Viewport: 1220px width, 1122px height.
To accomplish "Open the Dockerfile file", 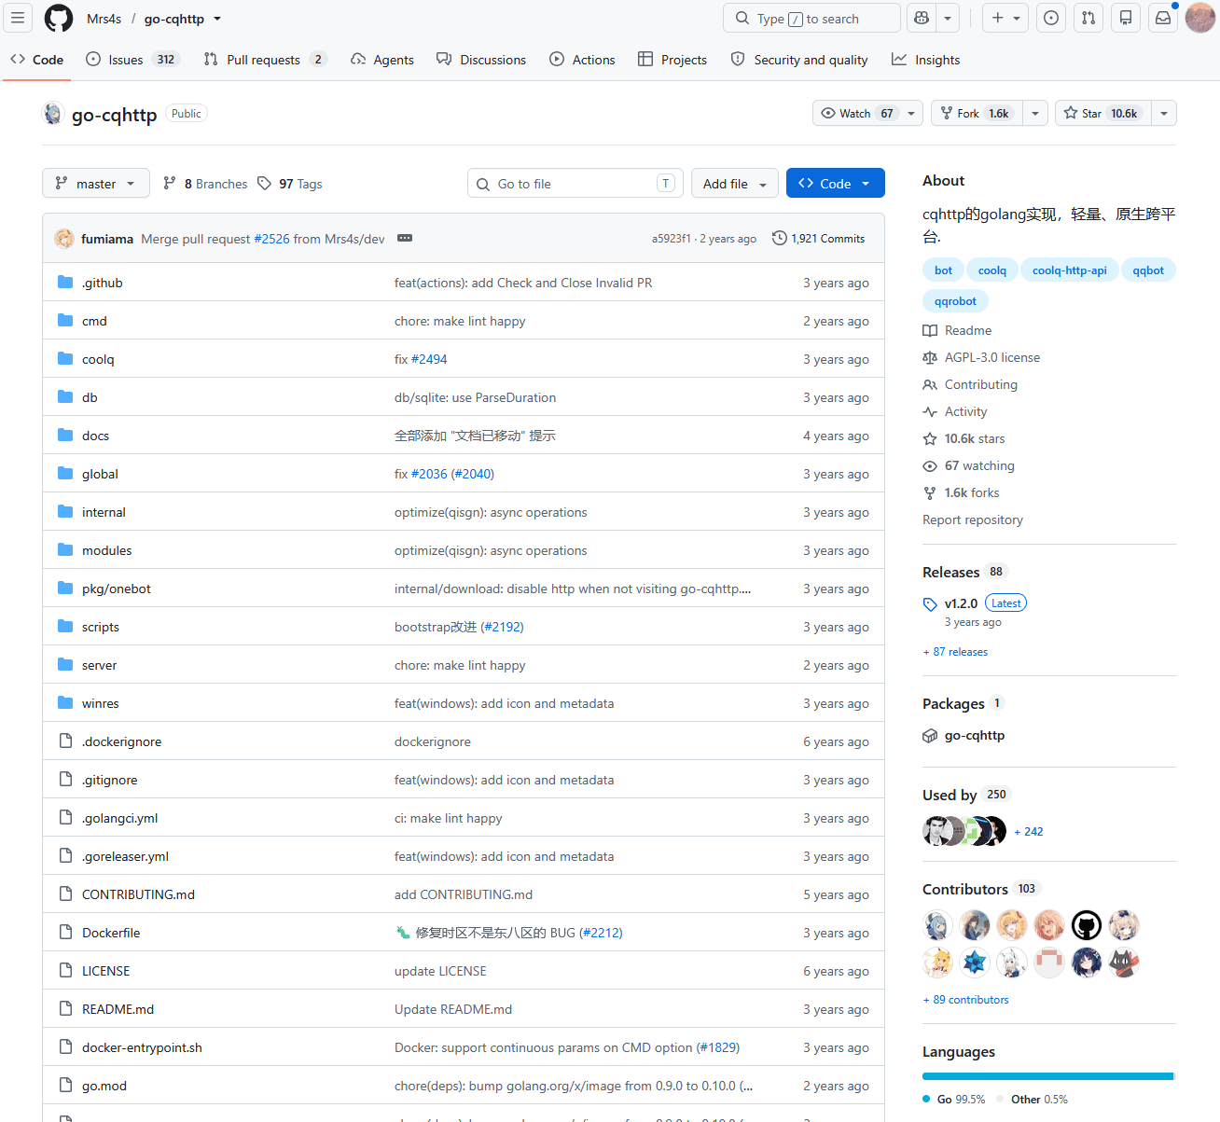I will (x=111, y=933).
